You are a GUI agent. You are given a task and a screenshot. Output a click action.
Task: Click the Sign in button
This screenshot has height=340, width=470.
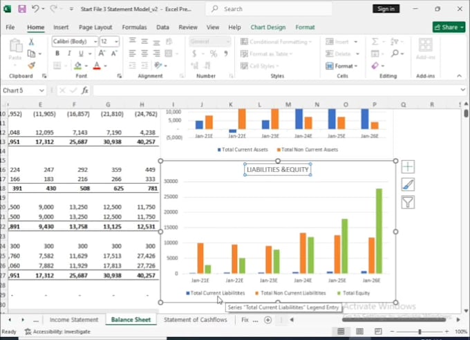386,9
